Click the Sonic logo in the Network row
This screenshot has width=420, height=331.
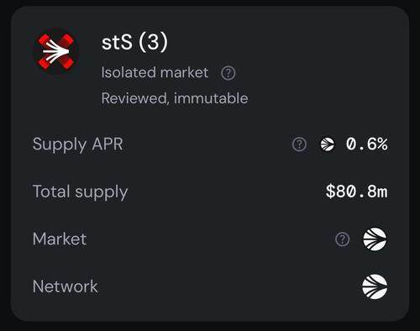[x=375, y=286]
